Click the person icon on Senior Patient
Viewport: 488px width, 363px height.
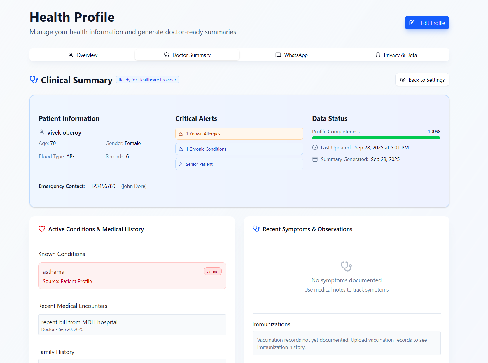click(x=181, y=164)
